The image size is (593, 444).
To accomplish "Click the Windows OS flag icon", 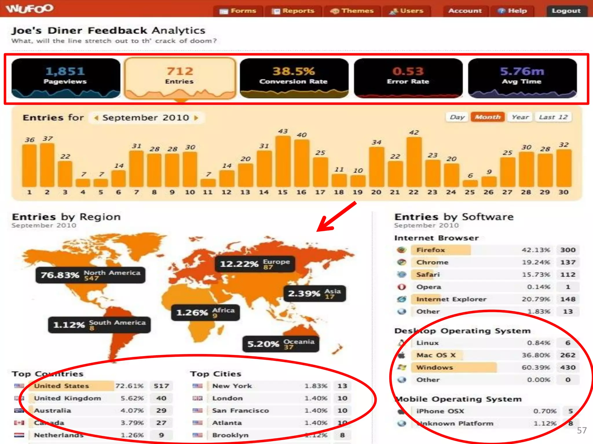I will pos(402,367).
